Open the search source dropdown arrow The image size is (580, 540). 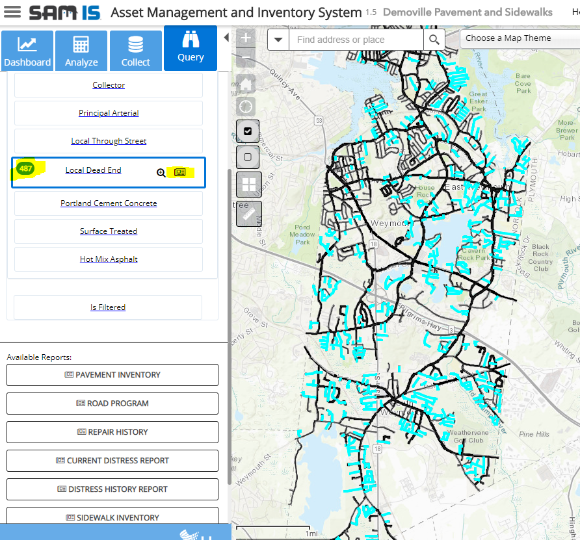[x=278, y=40]
